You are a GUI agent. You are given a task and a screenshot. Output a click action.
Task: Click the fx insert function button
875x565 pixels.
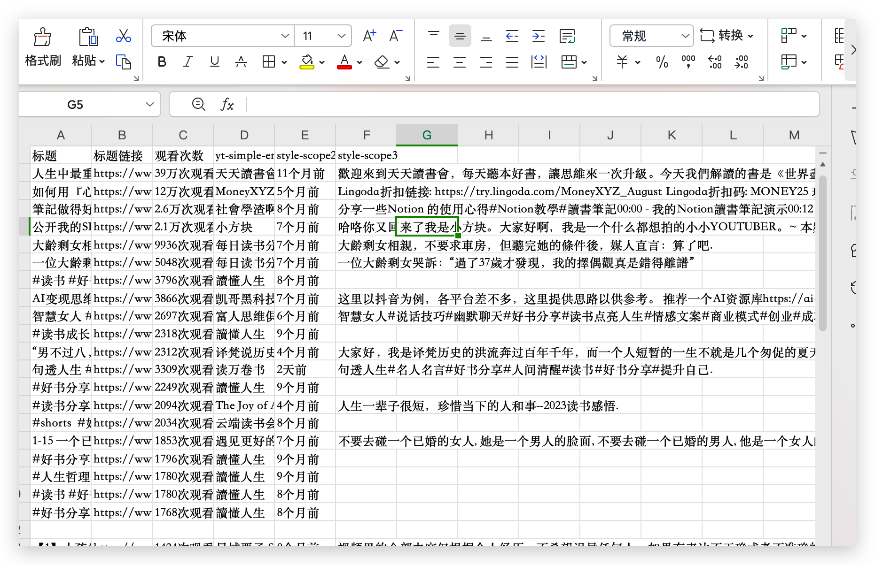coord(227,104)
